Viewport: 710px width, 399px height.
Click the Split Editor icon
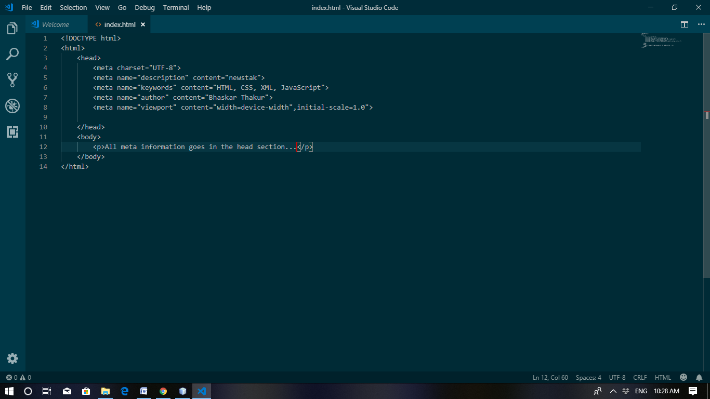684,24
